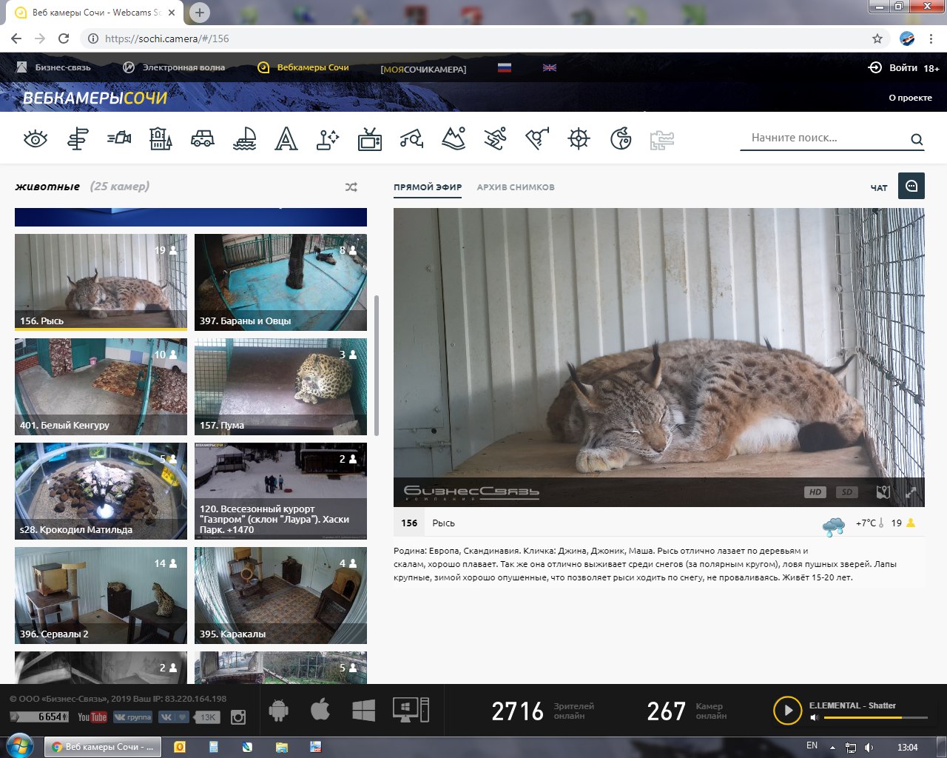The width and height of the screenshot is (947, 758).
Task: Open the Бизнес-связь top menu item
Action: pyautogui.click(x=54, y=67)
